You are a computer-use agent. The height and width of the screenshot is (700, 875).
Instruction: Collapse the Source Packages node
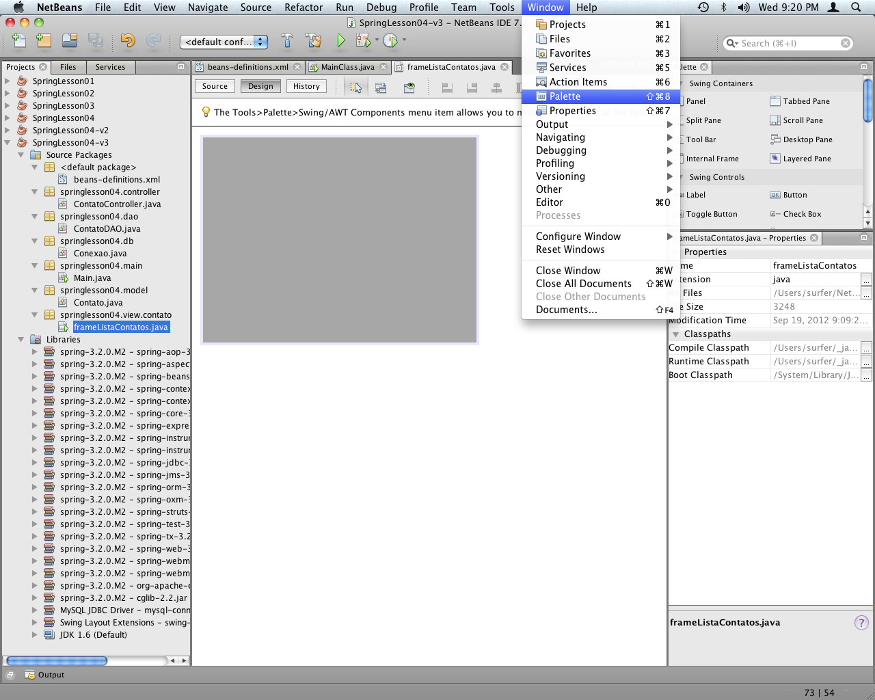pyautogui.click(x=21, y=154)
